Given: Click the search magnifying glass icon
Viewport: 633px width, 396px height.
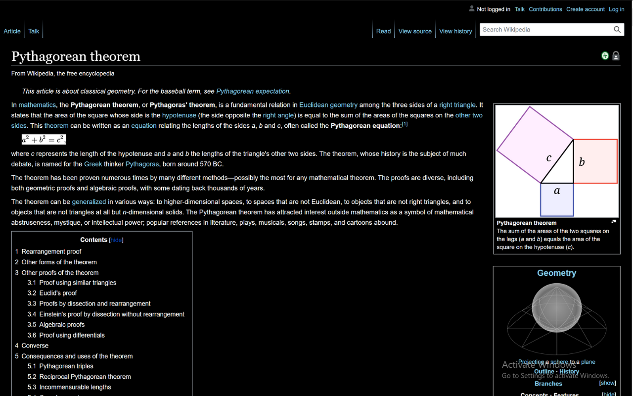Looking at the screenshot, I should [617, 30].
